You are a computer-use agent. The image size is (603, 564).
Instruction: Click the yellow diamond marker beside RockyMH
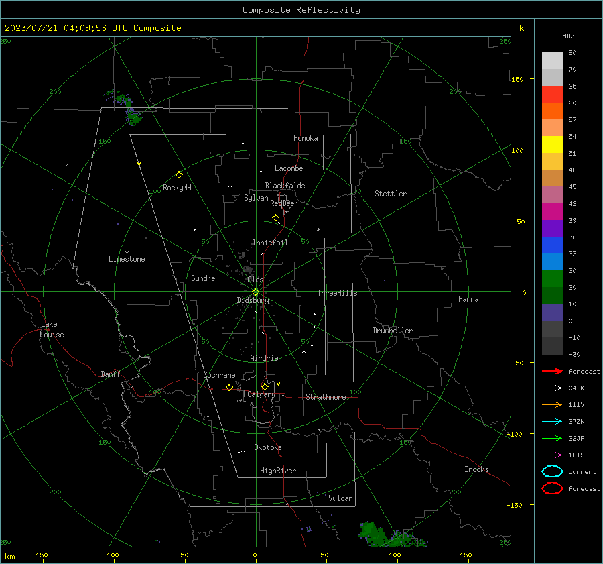pyautogui.click(x=179, y=175)
